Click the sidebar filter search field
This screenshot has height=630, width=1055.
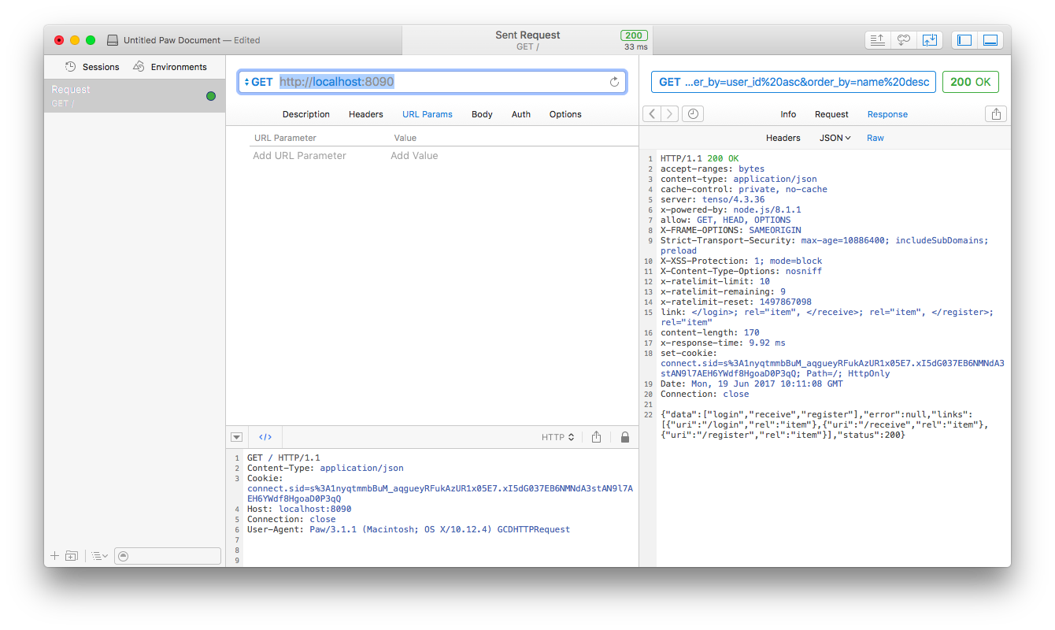(x=168, y=556)
